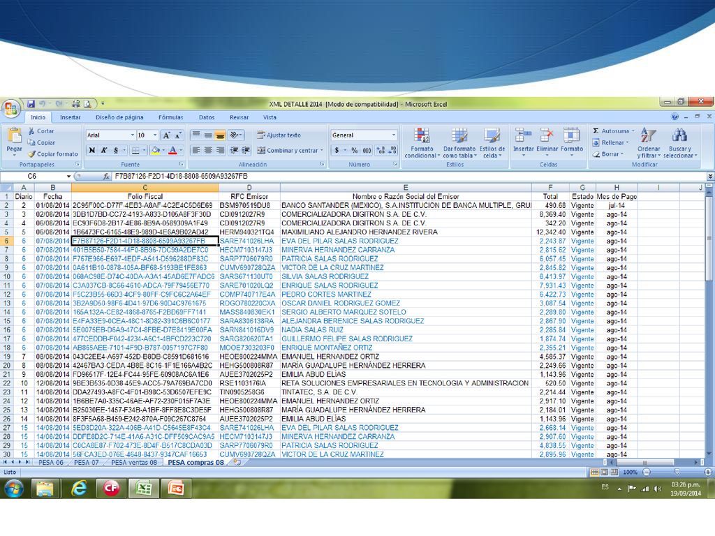This screenshot has width=715, height=536.
Task: Open the Arial font name dropdown
Action: [133, 135]
